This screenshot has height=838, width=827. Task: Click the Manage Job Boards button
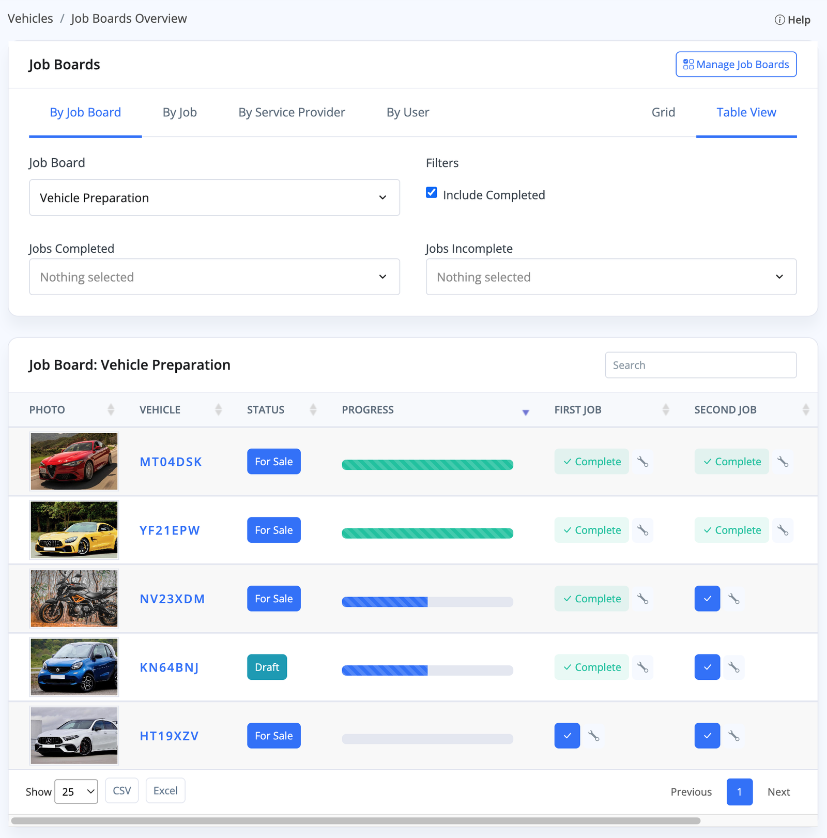(x=736, y=65)
